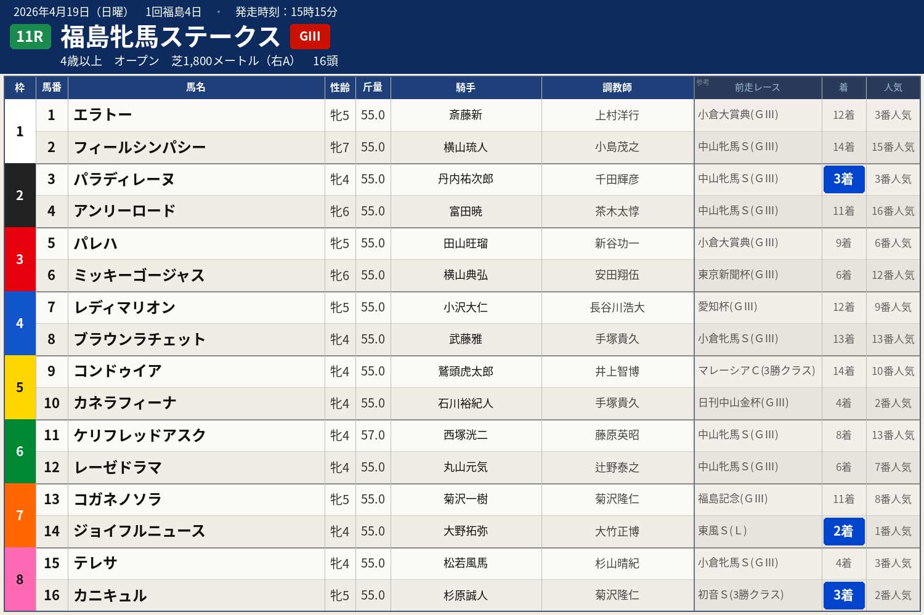This screenshot has height=615, width=924.
Task: Click the red bracket 3 cell
Action: click(x=20, y=259)
